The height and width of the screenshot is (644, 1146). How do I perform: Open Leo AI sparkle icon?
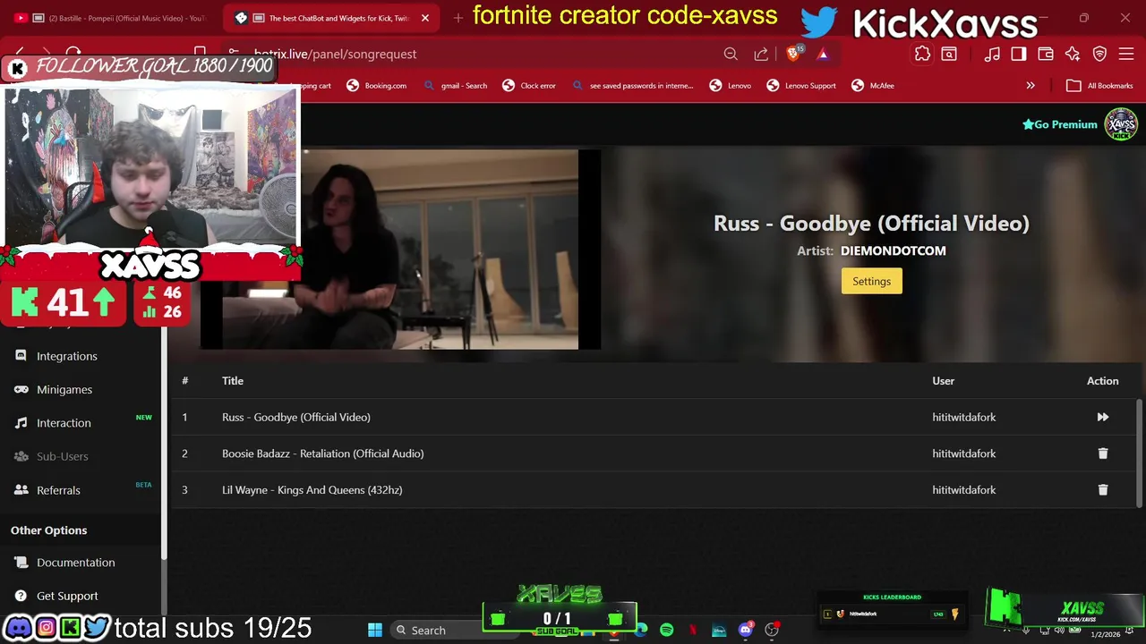tap(1073, 54)
